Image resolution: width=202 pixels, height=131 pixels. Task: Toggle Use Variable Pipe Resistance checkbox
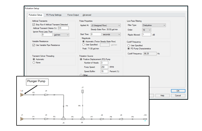point(34,45)
